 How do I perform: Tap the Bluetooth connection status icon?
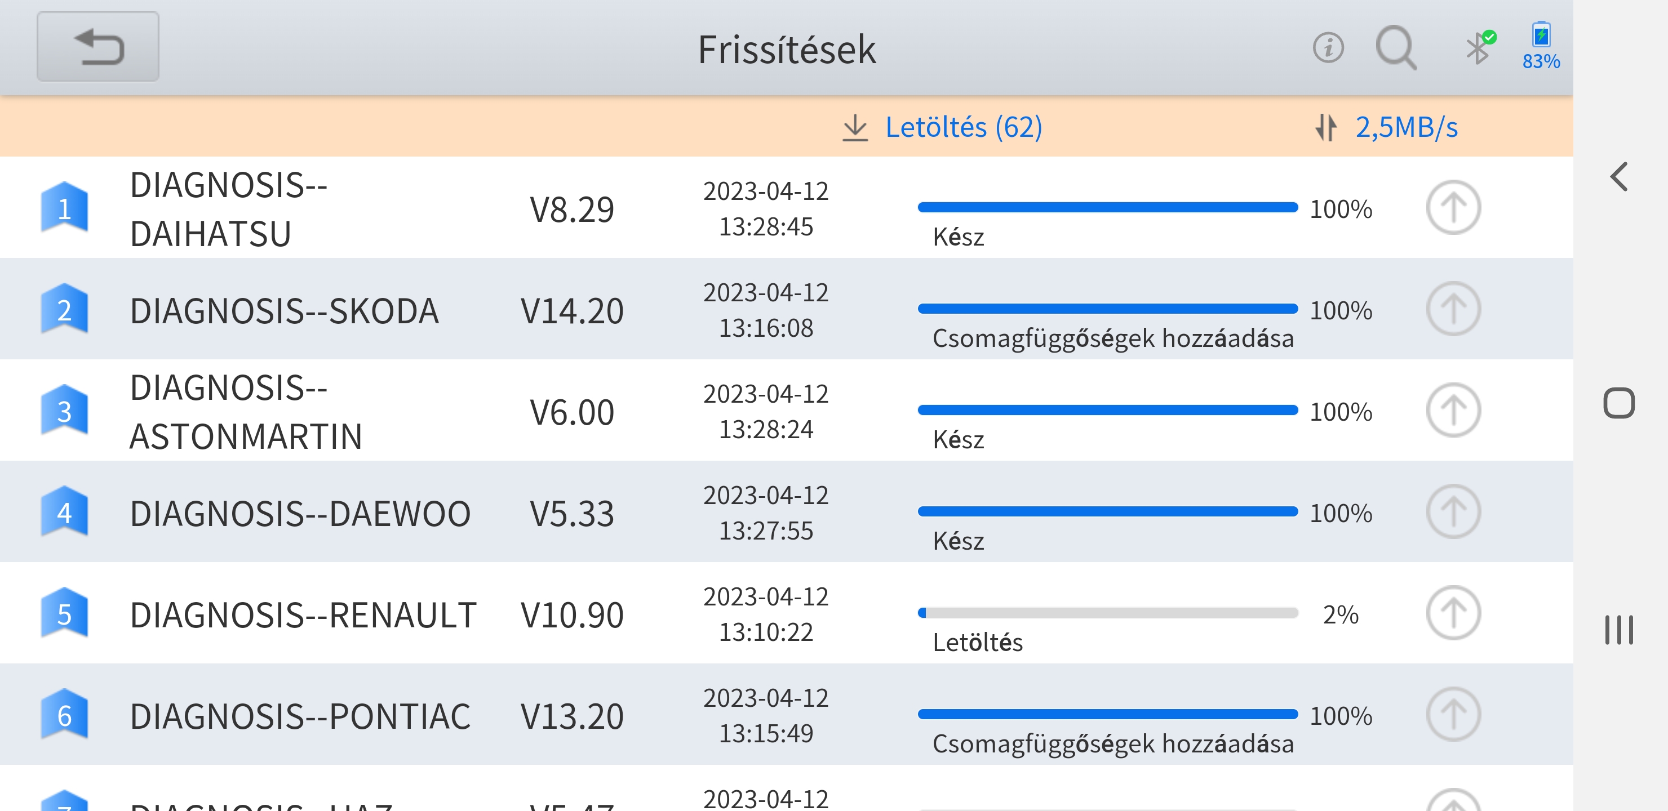[x=1479, y=47]
